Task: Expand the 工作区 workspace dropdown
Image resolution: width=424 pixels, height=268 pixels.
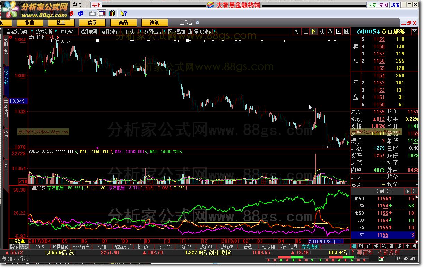Action: click(x=197, y=22)
